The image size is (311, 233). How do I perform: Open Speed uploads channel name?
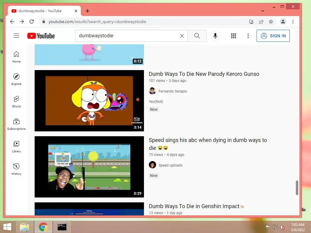(x=170, y=165)
